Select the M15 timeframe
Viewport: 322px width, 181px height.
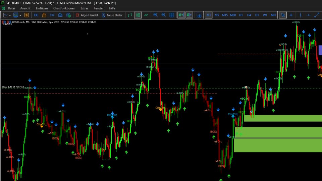click(x=225, y=15)
